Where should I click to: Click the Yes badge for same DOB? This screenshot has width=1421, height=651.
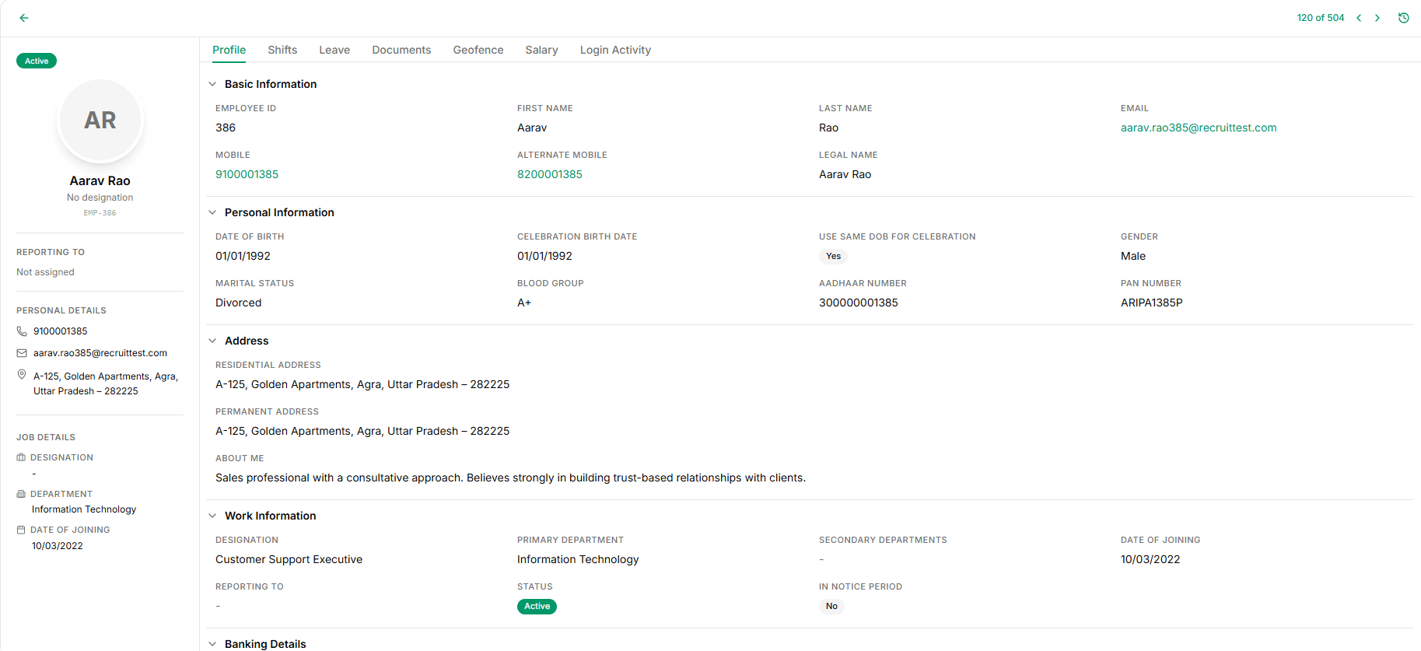(833, 256)
